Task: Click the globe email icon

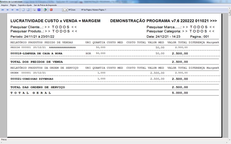Action: coord(45,10)
